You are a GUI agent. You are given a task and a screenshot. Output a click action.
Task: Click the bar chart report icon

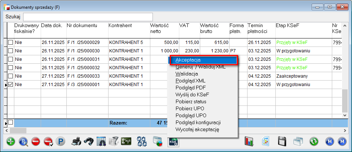click(x=250, y=141)
